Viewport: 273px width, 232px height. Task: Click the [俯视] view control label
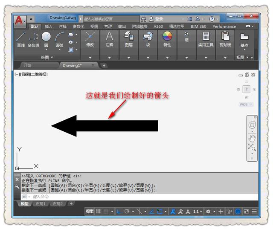[25, 74]
